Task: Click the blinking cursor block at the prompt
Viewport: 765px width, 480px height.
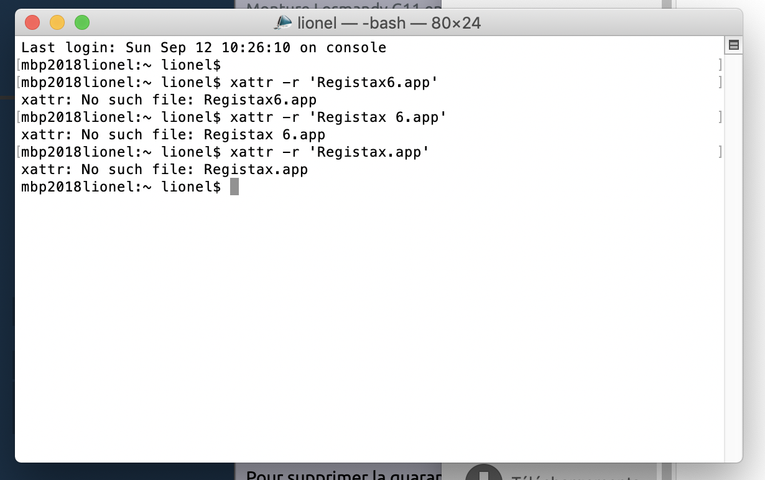Action: click(x=234, y=187)
